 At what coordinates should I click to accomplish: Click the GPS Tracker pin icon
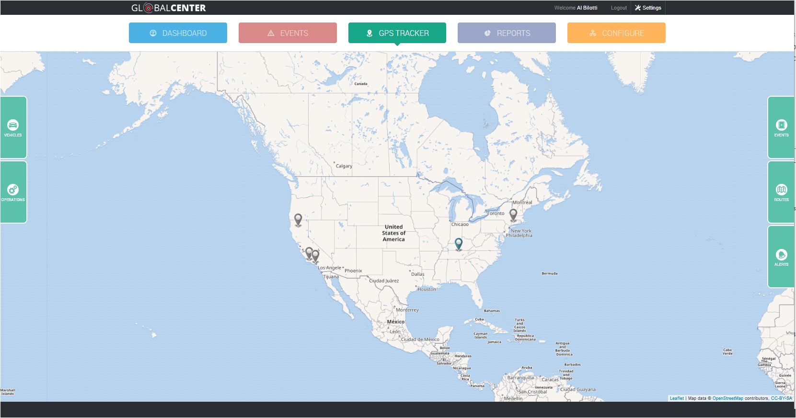point(369,33)
